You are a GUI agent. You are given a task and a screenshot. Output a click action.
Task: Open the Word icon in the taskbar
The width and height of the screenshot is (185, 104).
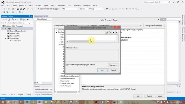[x=102, y=102]
